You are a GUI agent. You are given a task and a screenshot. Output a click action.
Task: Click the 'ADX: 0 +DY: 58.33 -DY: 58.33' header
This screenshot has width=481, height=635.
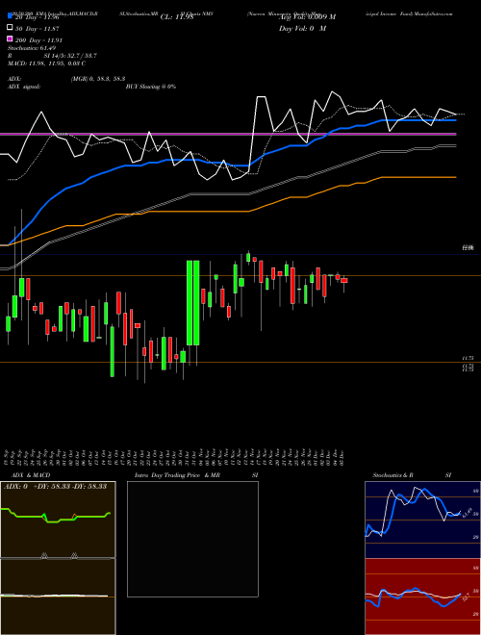[55, 486]
